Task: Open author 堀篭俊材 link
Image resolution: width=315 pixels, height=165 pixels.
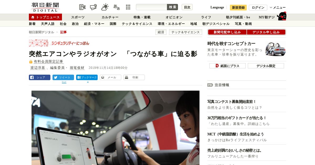Action: tap(77, 68)
